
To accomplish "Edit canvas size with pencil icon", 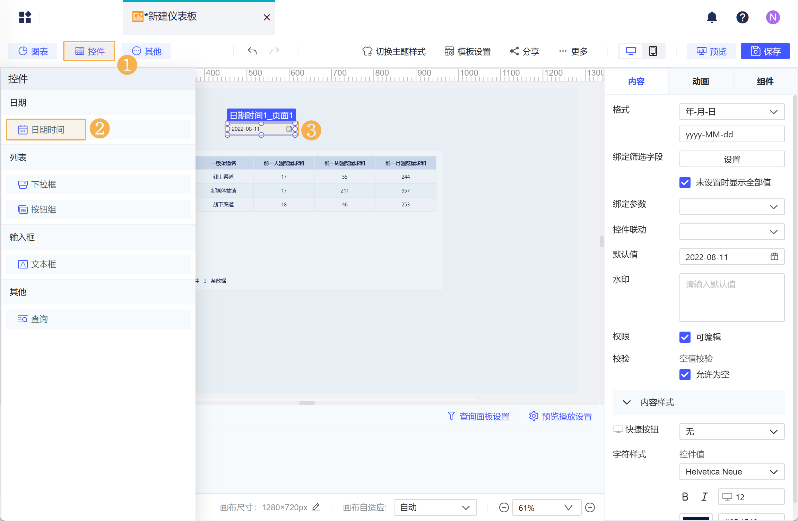I will pos(315,507).
